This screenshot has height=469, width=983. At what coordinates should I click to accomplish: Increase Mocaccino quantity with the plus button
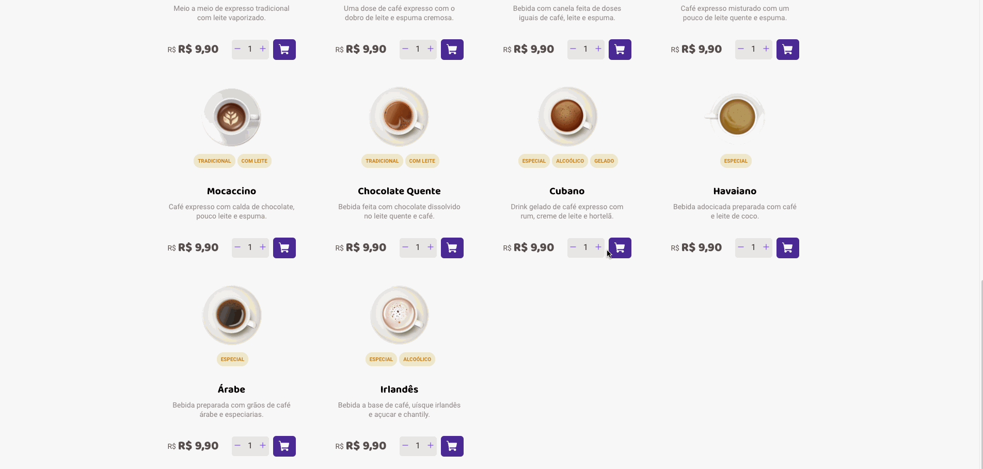click(262, 247)
